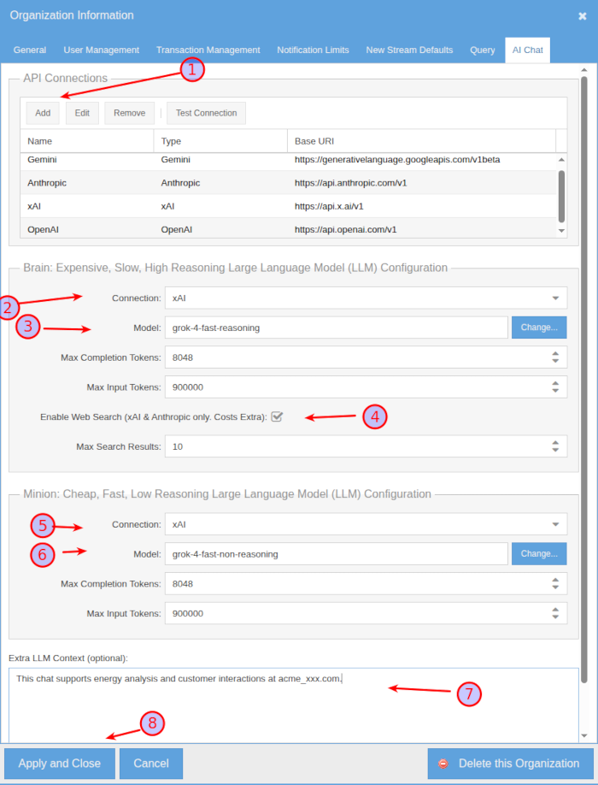Click the Add connection button
Screen dimensions: 598x785
point(43,113)
